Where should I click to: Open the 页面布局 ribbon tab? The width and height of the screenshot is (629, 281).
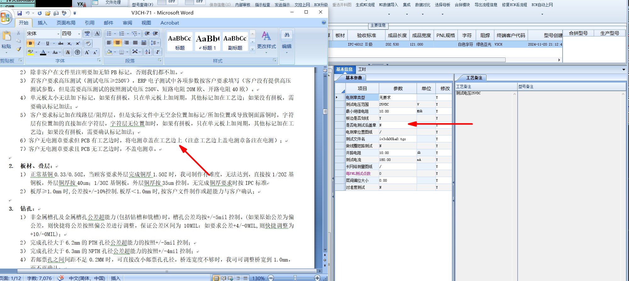click(x=66, y=23)
